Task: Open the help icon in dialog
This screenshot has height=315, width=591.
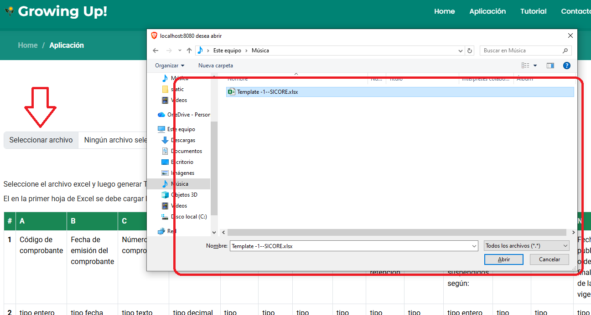Action: pyautogui.click(x=566, y=66)
